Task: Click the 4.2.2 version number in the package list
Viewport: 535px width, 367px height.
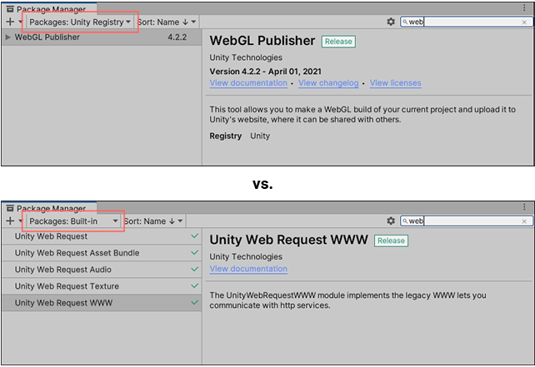Action: [177, 37]
